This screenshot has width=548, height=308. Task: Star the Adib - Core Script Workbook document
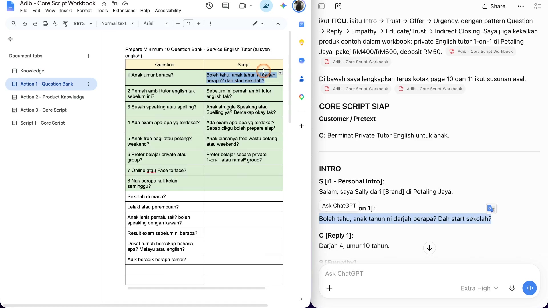point(104,3)
